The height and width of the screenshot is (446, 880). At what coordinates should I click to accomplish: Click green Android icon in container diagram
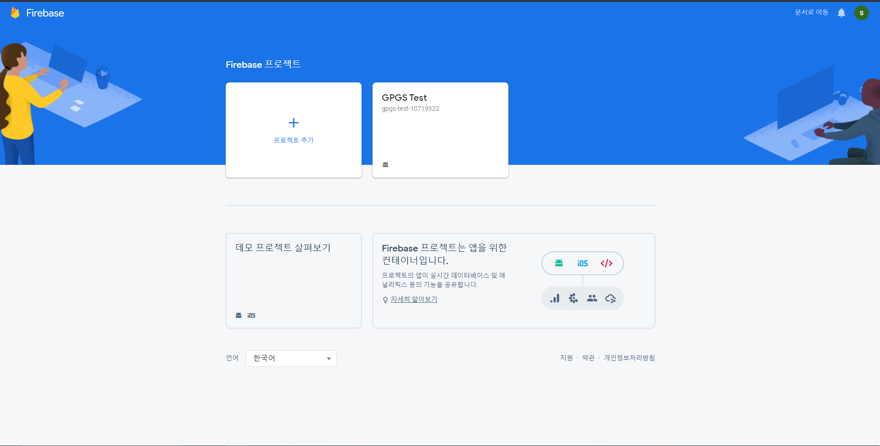[559, 263]
